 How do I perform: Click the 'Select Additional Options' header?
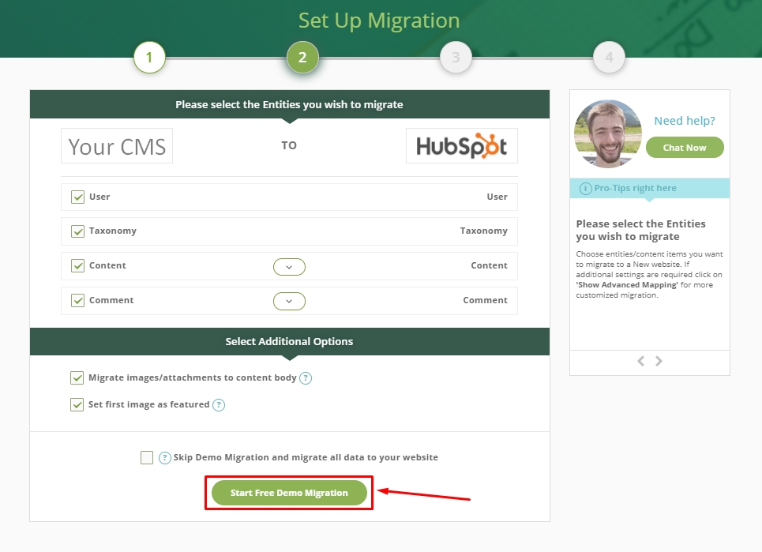290,342
